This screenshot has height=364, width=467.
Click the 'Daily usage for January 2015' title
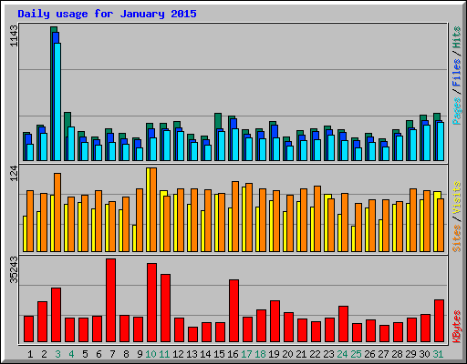coord(107,14)
